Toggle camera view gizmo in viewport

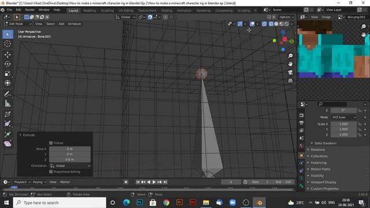tap(290, 72)
